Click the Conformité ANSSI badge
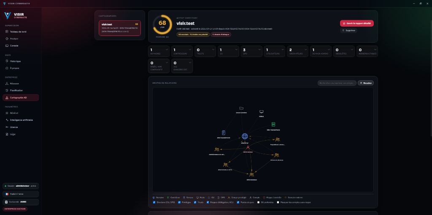The height and width of the screenshot is (215, 432). (21, 202)
